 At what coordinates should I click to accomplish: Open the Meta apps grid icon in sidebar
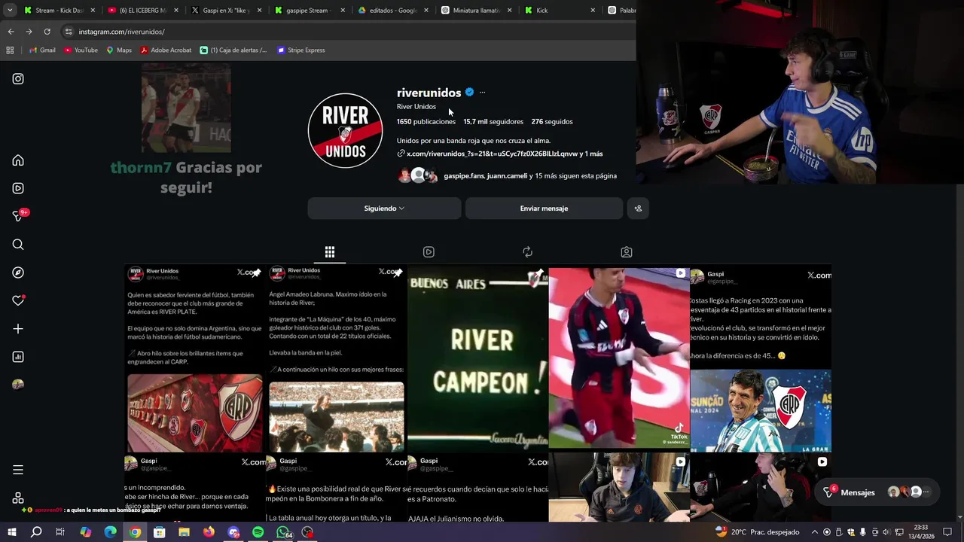18,498
